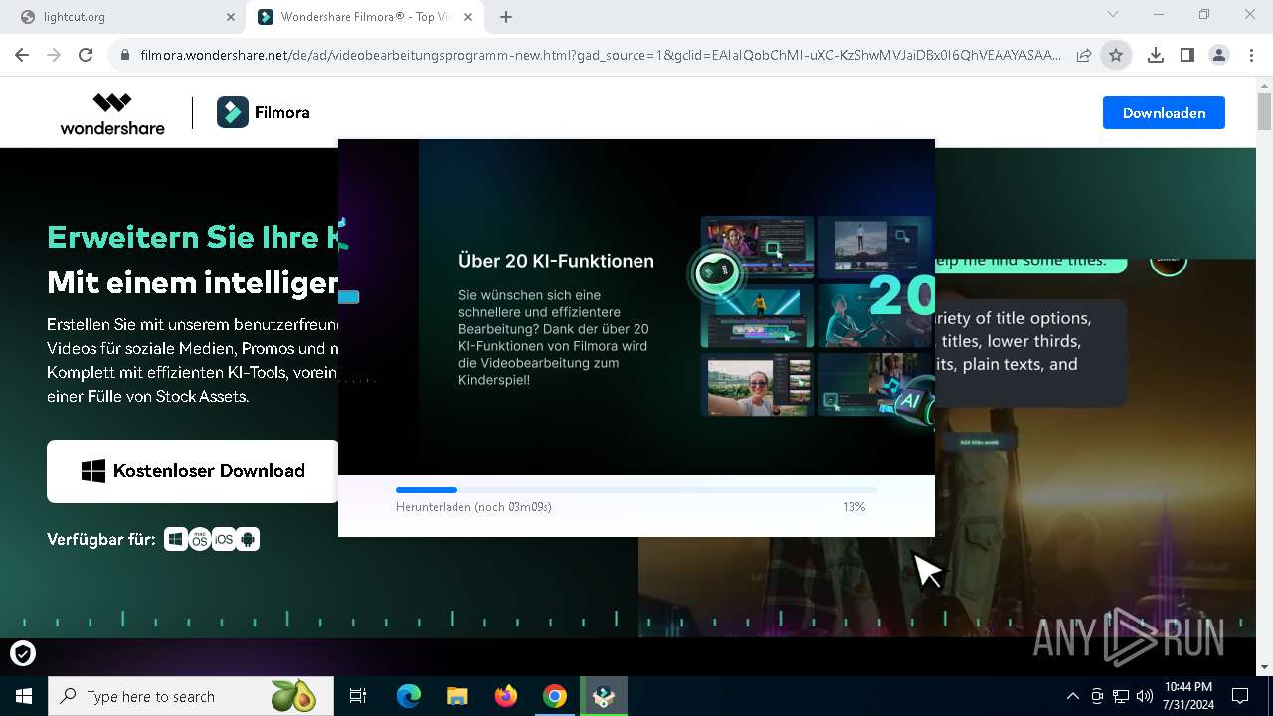Image resolution: width=1273 pixels, height=716 pixels.
Task: Click the browser forward arrow
Action: coord(54,55)
